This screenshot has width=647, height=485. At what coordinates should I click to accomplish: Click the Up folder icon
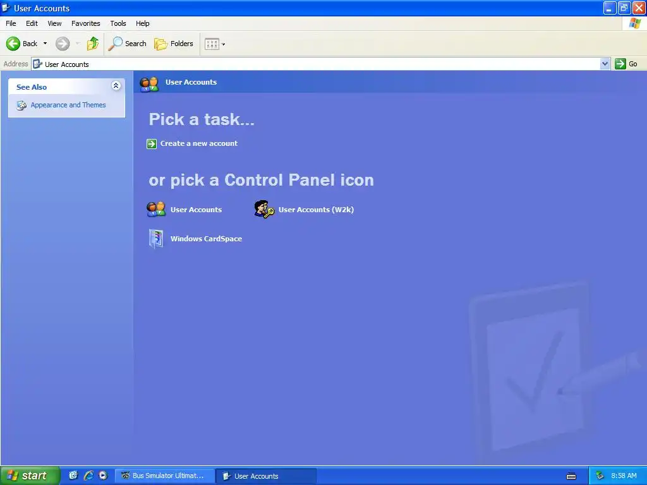93,44
